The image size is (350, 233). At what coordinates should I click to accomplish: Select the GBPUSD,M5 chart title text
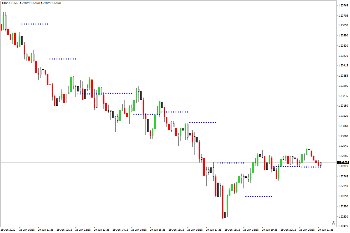10,3
